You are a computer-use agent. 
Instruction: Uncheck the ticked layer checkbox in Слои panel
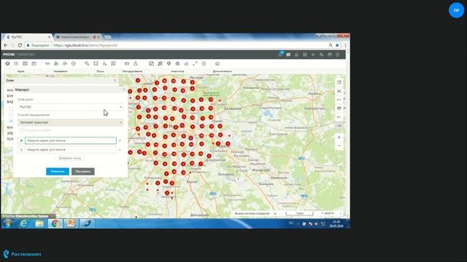(x=11, y=122)
